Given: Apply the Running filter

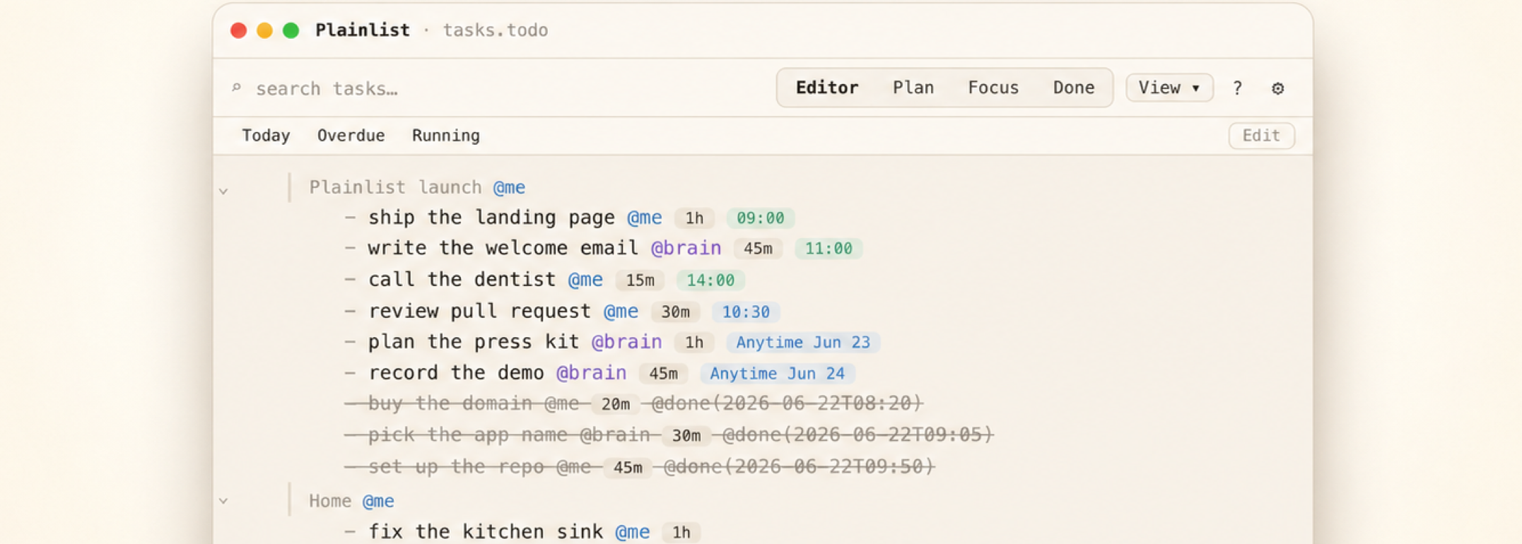Looking at the screenshot, I should (445, 136).
